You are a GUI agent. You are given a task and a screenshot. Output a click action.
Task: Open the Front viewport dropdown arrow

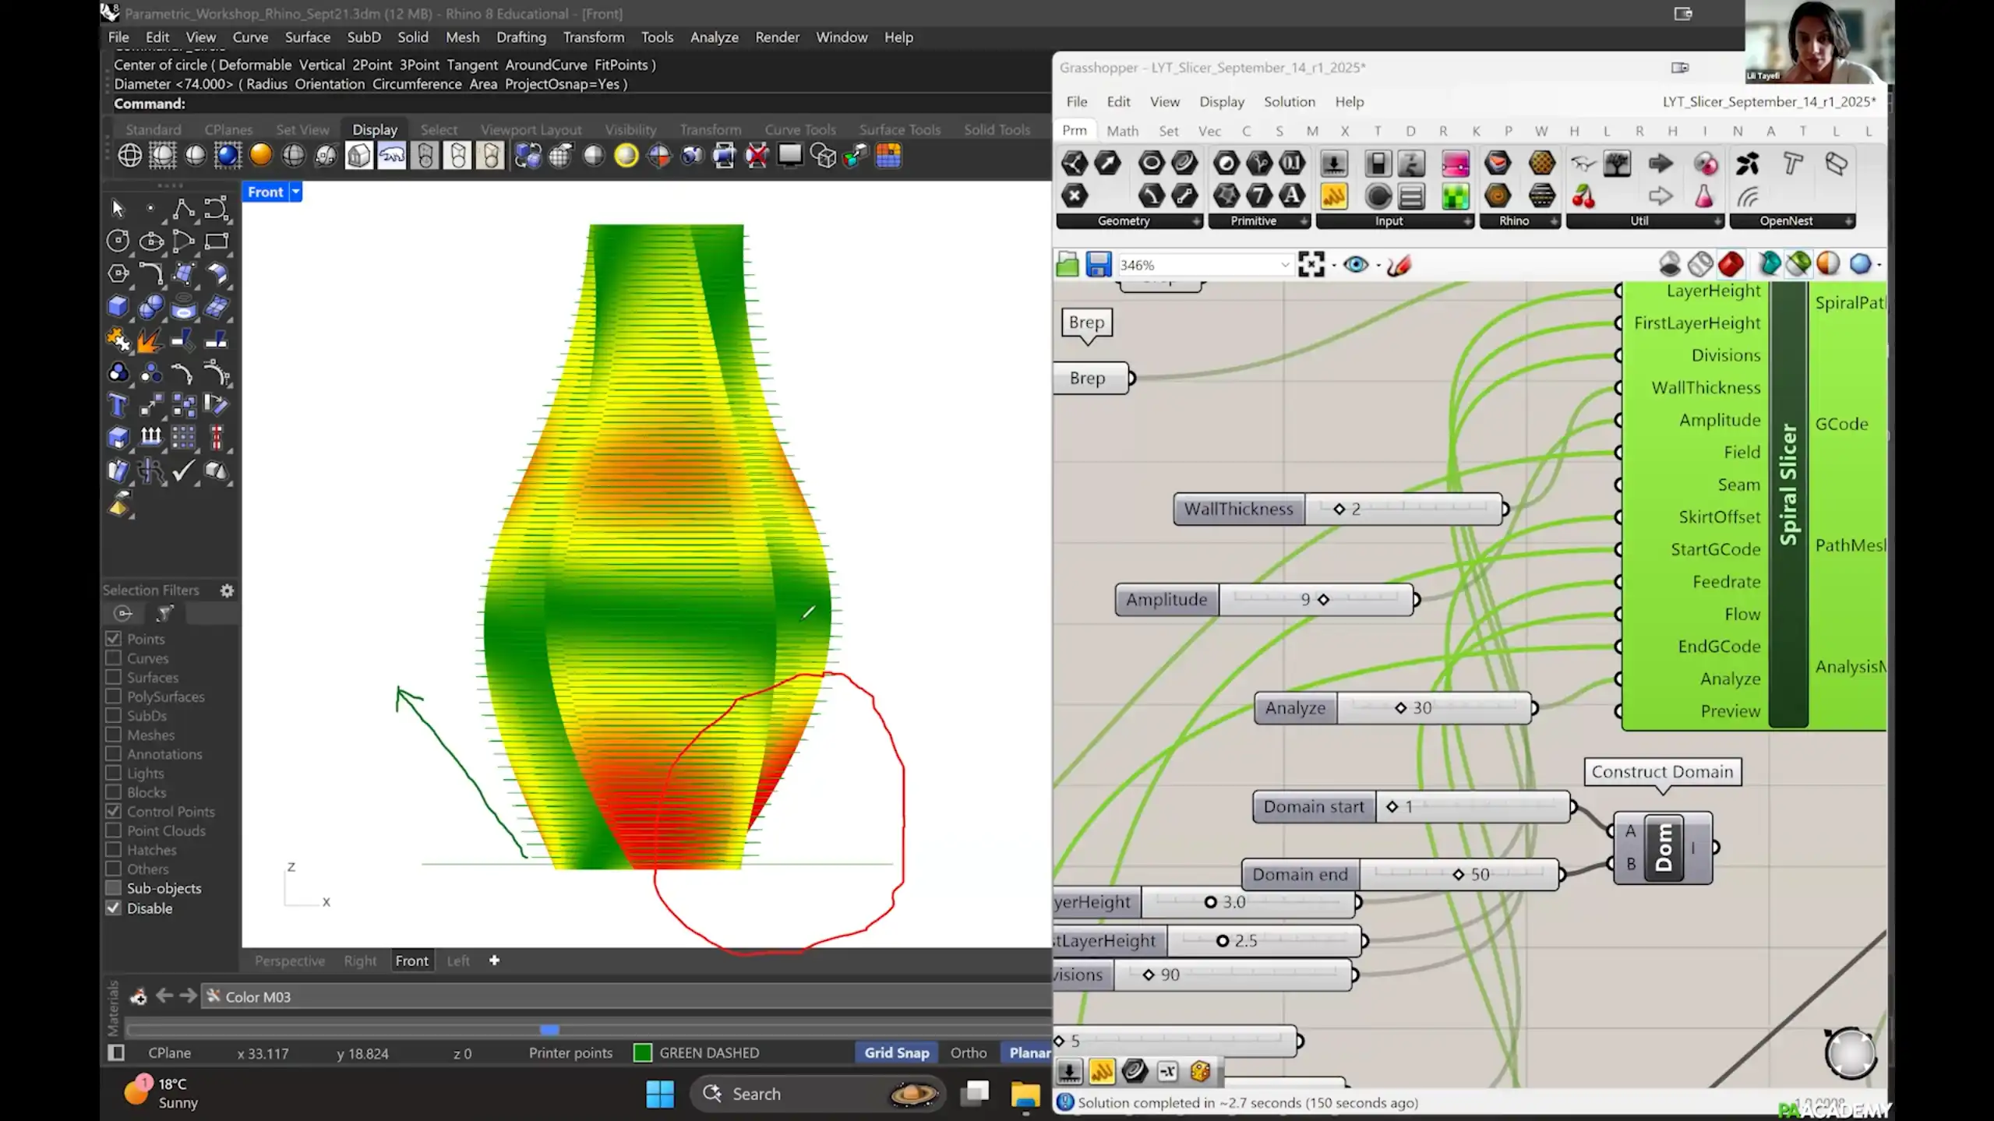(x=295, y=192)
